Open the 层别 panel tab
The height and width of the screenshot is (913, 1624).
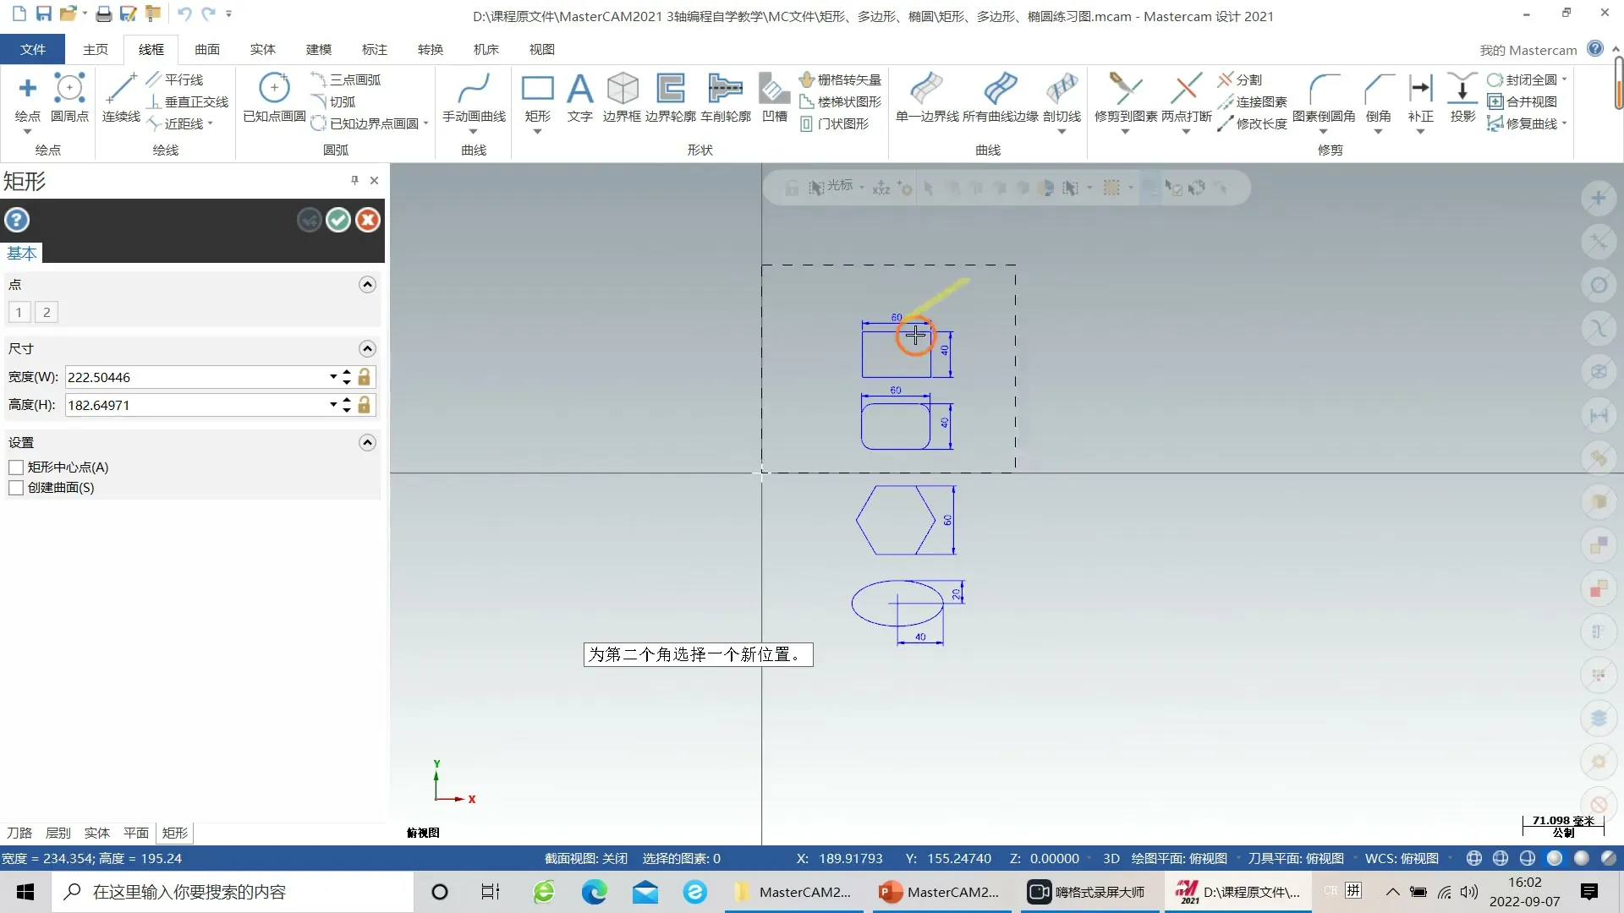58,833
